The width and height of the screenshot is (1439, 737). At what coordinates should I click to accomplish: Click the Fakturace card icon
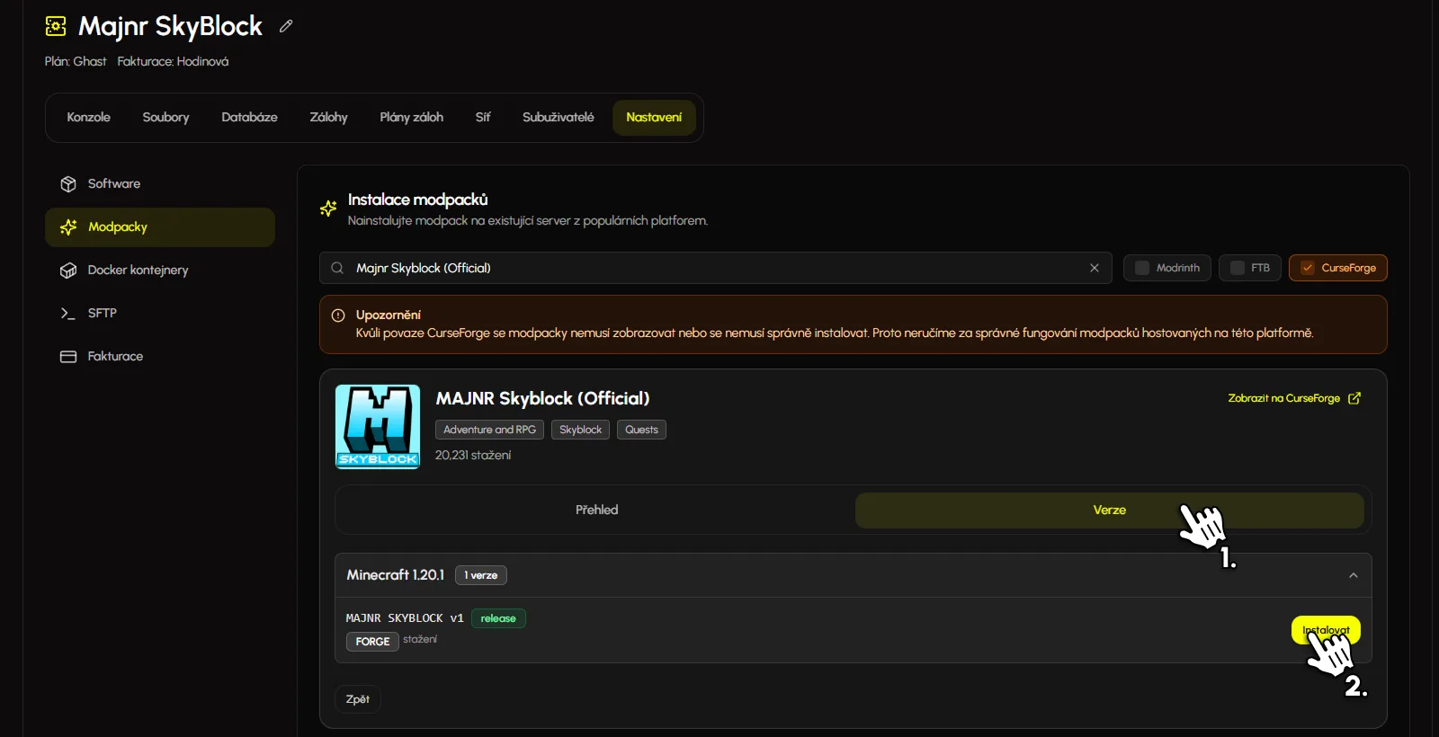click(x=68, y=357)
